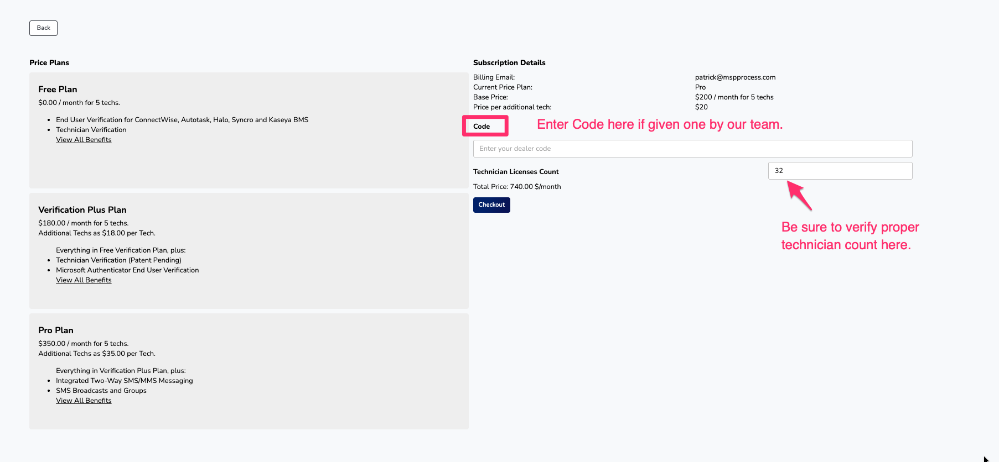Viewport: 999px width, 462px height.
Task: Select the Verification Plus Plan heading
Action: [x=82, y=210]
